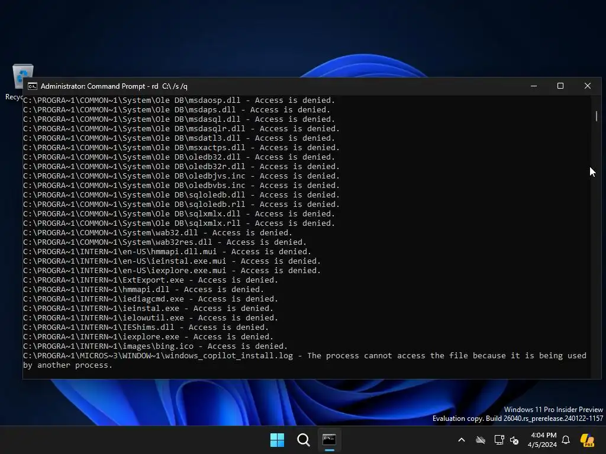Open the clock showing 4:04 PM
This screenshot has height=454, width=606.
click(542, 440)
